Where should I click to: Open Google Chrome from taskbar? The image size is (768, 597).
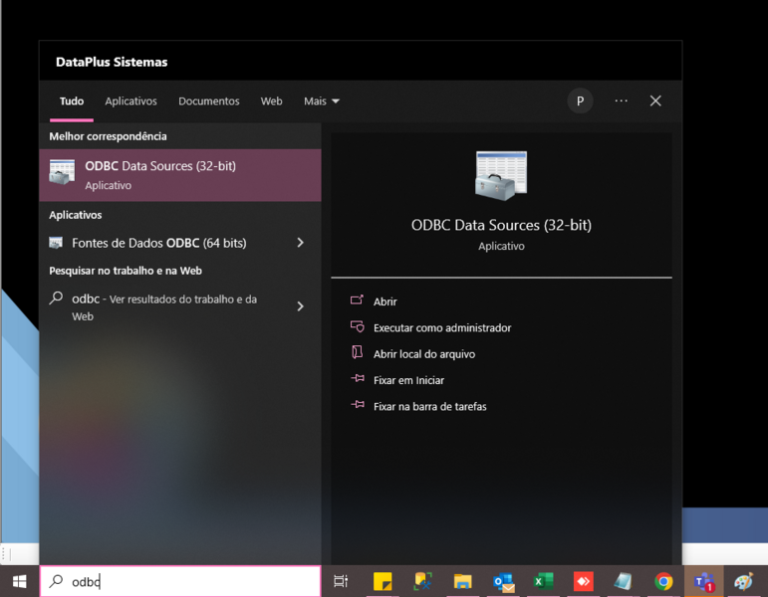pyautogui.click(x=663, y=581)
